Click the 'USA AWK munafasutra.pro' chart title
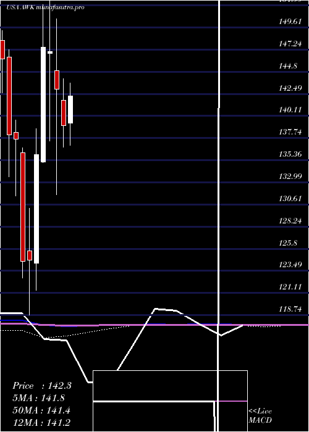Image resolution: width=309 pixels, height=432 pixels. click(45, 7)
